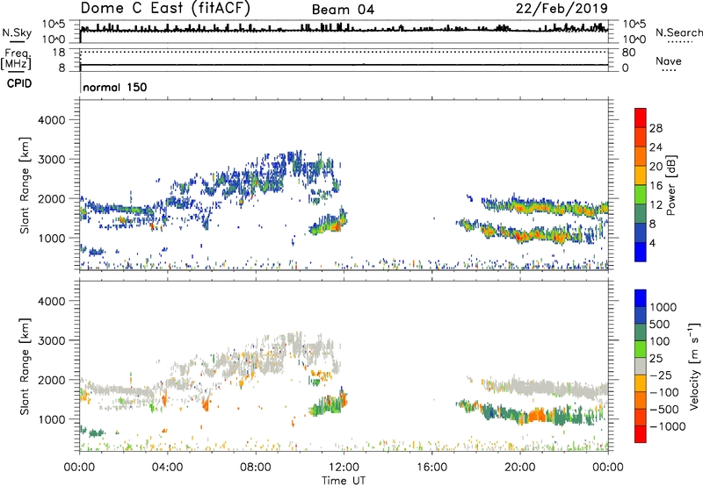The width and height of the screenshot is (703, 486).
Task: Click the 'N.Sky' legend label
Action: [17, 32]
